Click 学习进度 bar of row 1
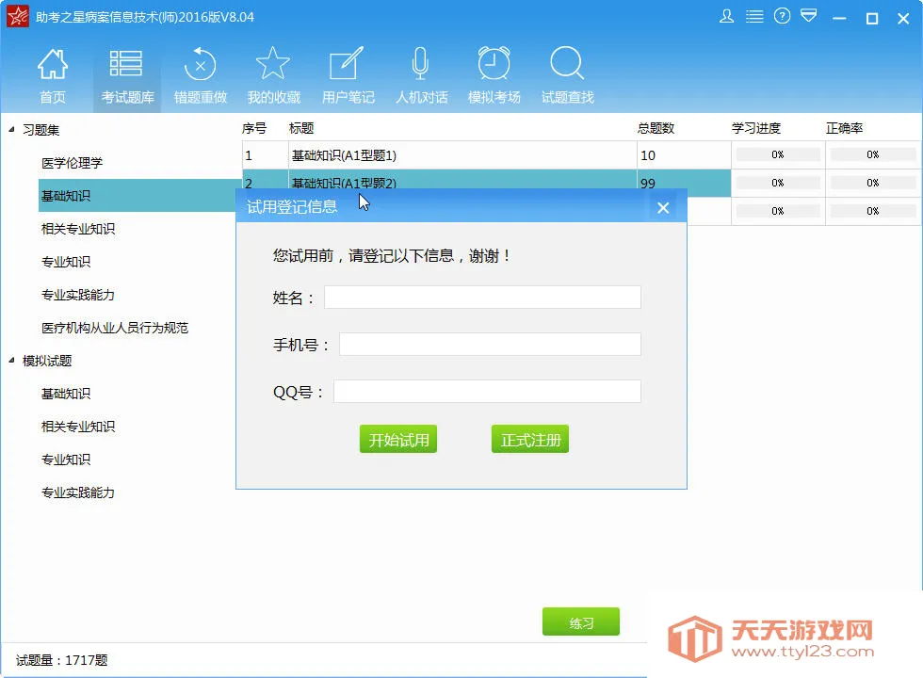Screen dimensions: 923x678 point(778,154)
